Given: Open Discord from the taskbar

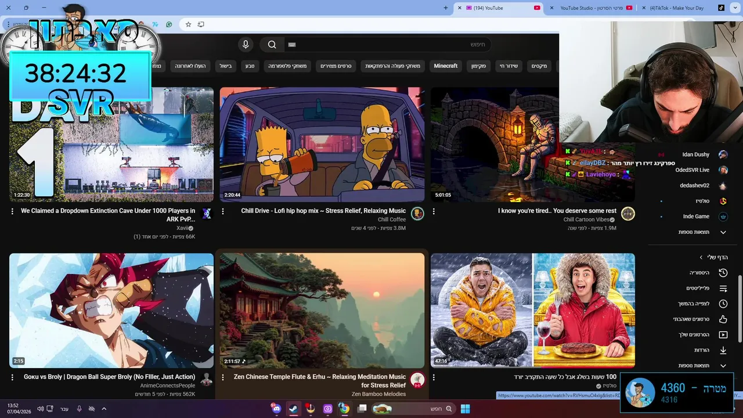Looking at the screenshot, I should click(x=276, y=409).
